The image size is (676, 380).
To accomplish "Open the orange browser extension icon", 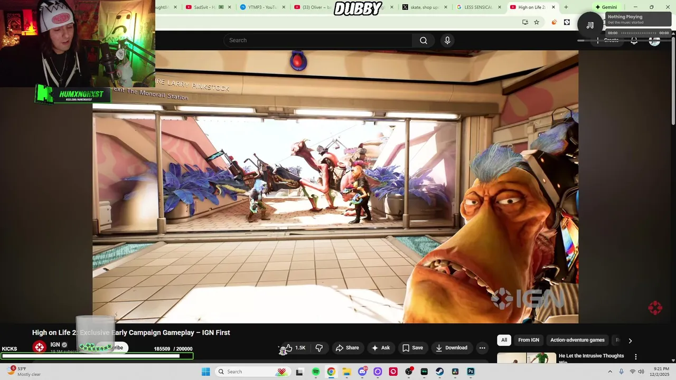I will click(x=554, y=22).
